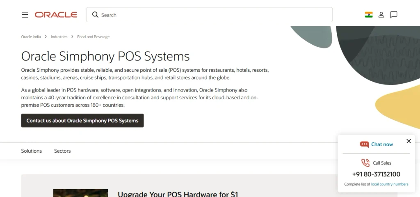Close the chat popup

click(x=409, y=141)
